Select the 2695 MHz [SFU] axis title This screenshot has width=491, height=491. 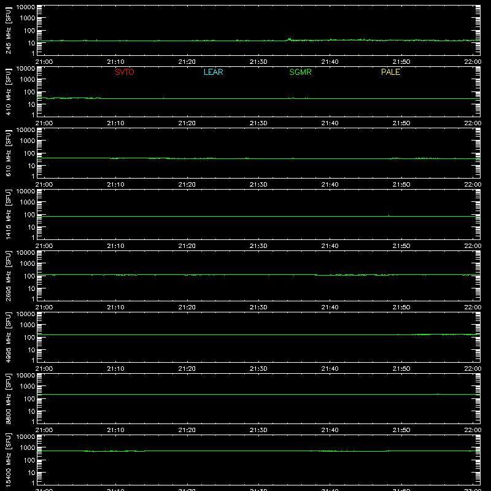pos(9,276)
